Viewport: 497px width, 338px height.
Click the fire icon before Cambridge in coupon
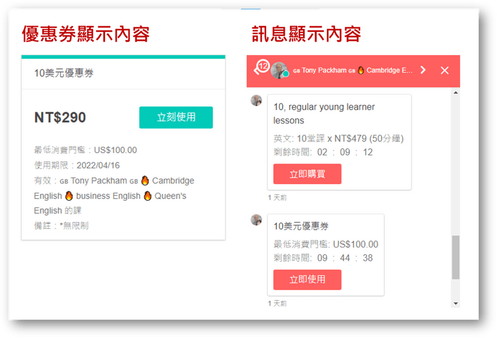pyautogui.click(x=145, y=181)
